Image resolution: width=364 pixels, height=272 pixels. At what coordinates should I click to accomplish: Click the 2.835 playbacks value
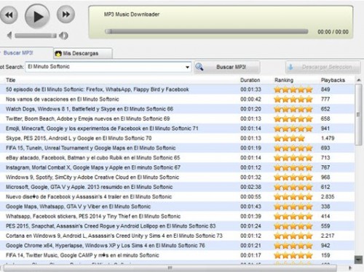(x=328, y=196)
